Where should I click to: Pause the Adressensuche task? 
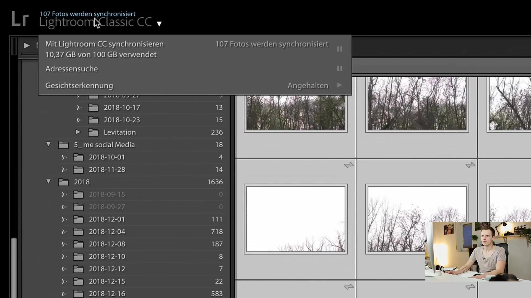[x=340, y=68]
